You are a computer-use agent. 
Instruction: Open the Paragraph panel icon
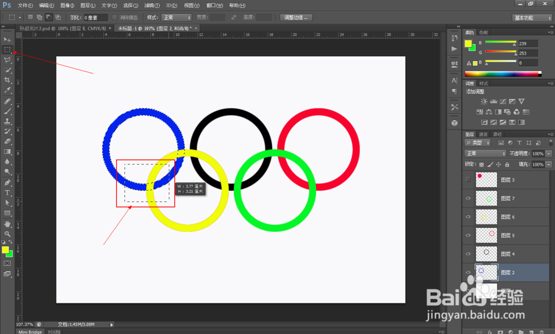tap(455, 92)
